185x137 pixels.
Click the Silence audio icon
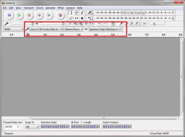point(92,24)
